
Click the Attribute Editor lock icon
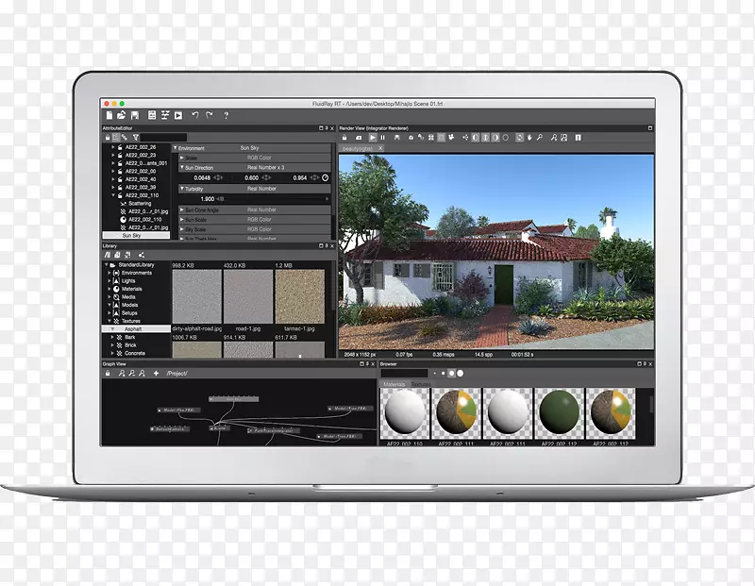[108, 138]
